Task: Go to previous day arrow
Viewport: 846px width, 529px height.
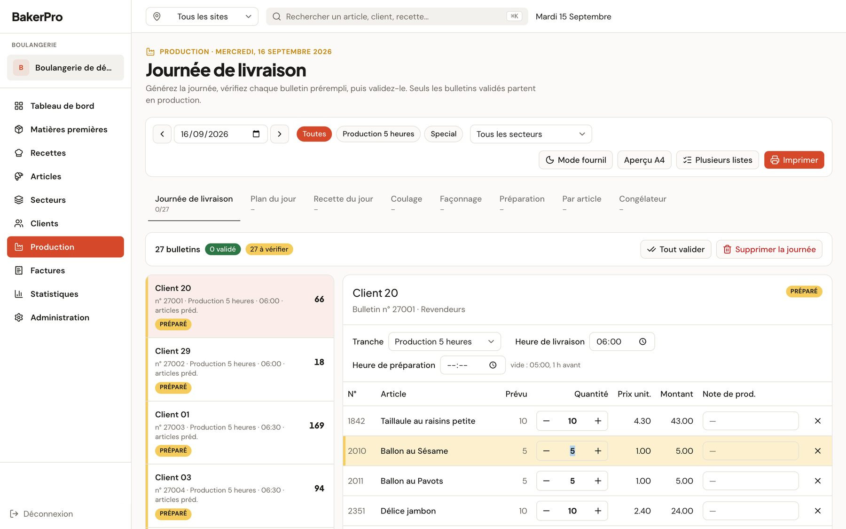Action: [x=162, y=134]
